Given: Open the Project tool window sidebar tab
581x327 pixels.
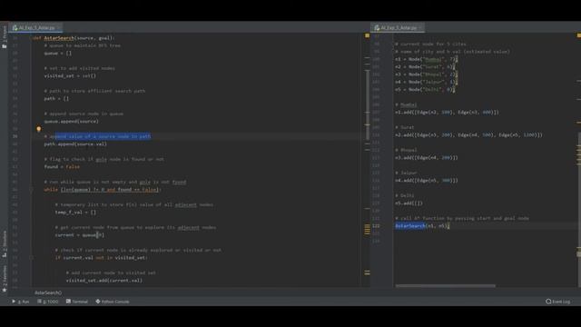Looking at the screenshot, I should pos(5,36).
